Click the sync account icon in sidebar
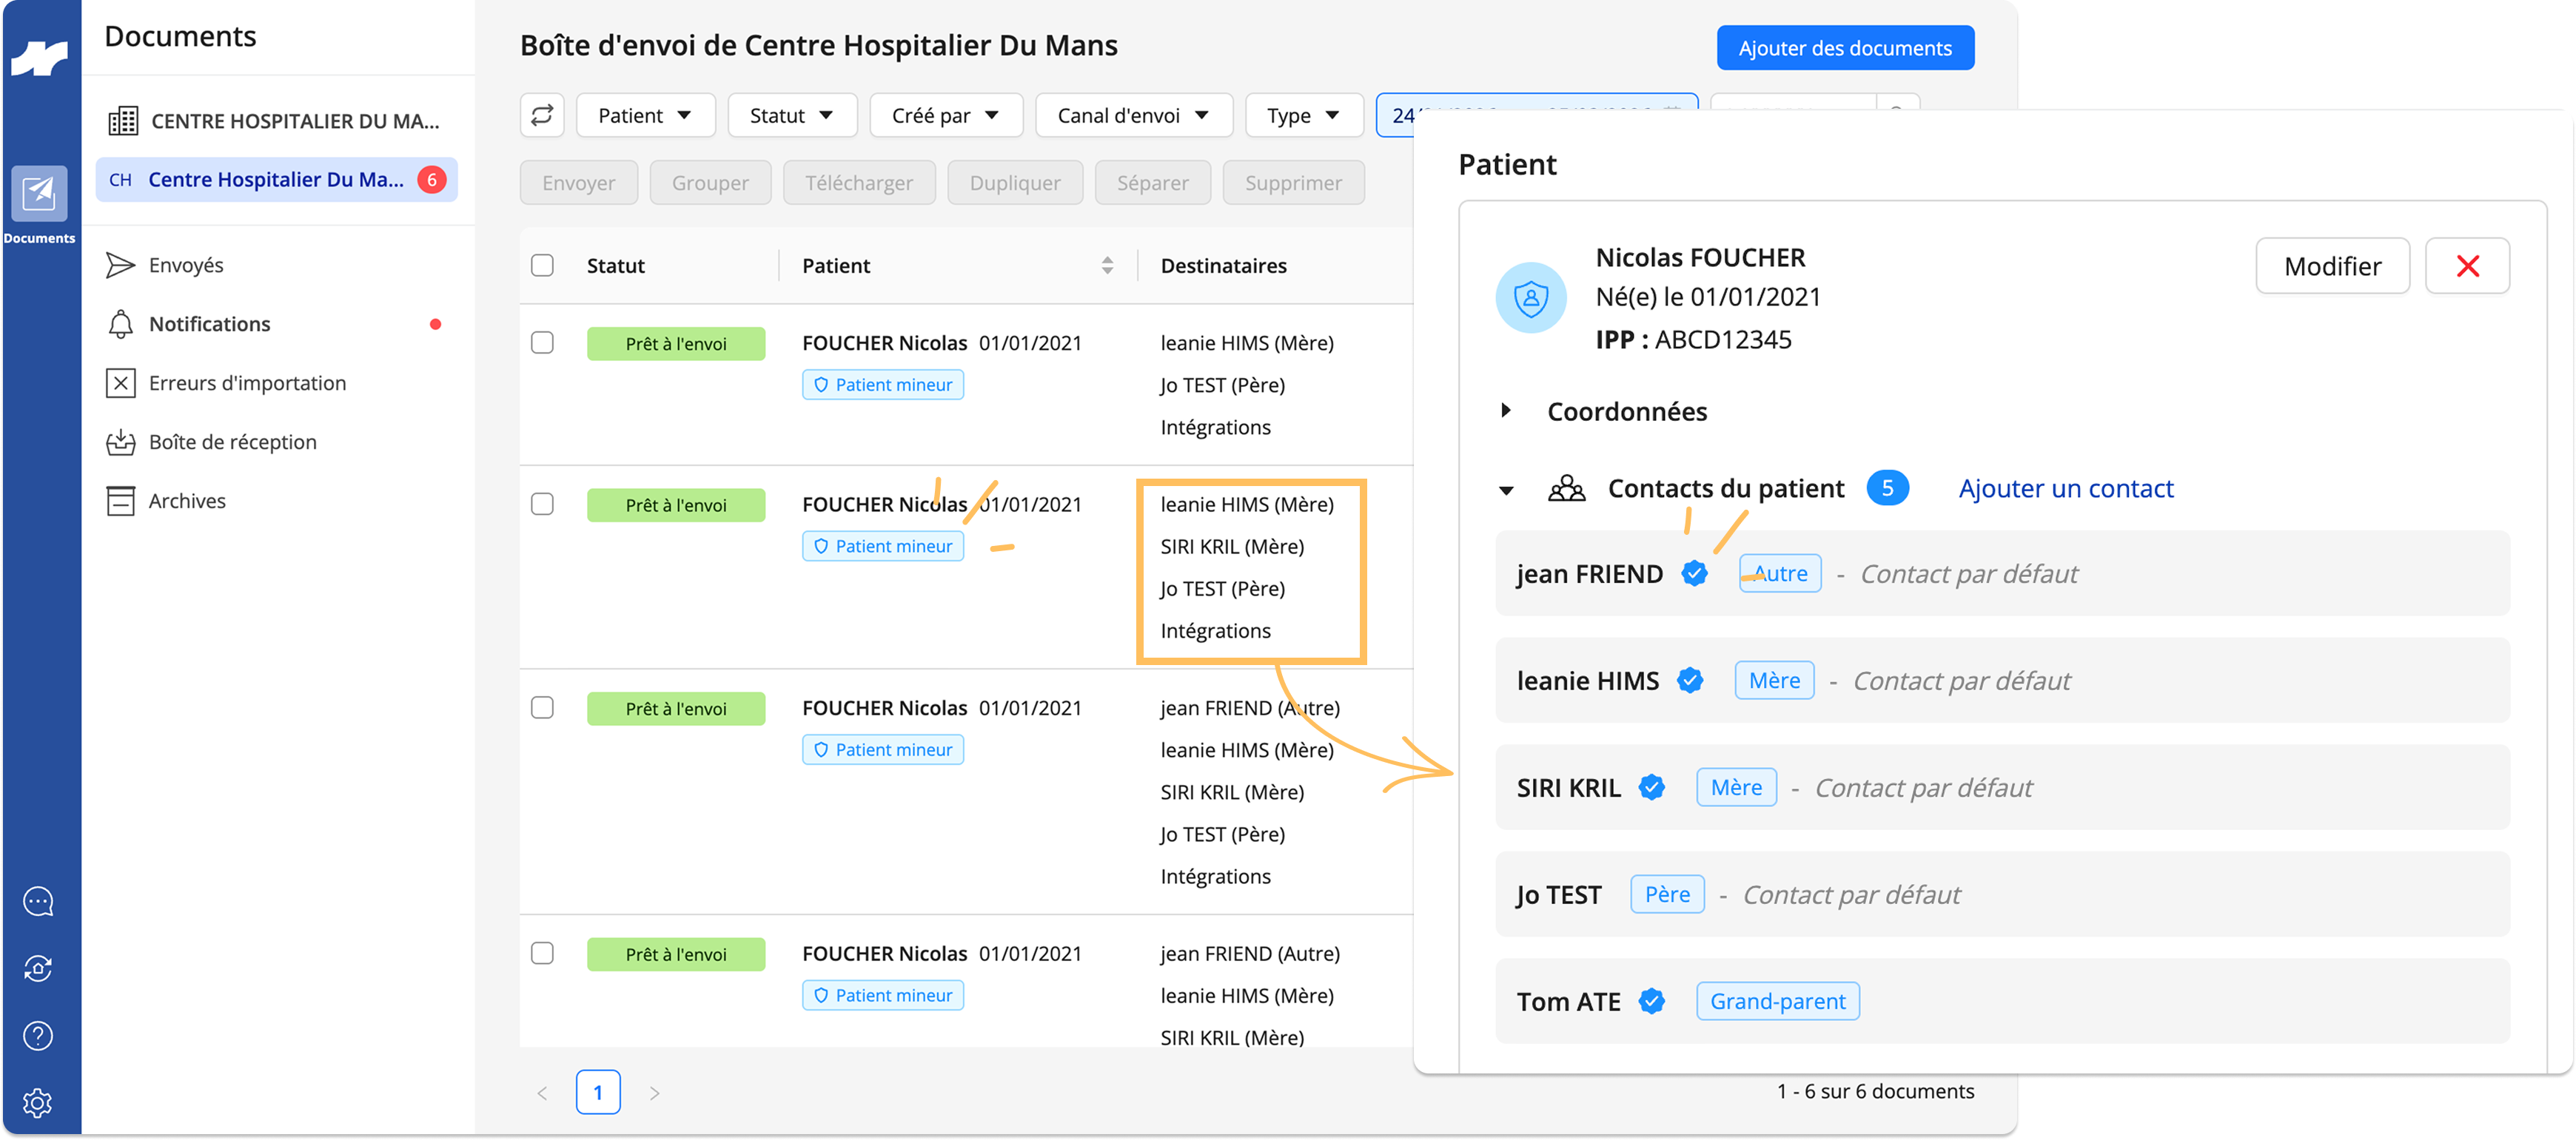2576x1140 pixels. click(38, 968)
